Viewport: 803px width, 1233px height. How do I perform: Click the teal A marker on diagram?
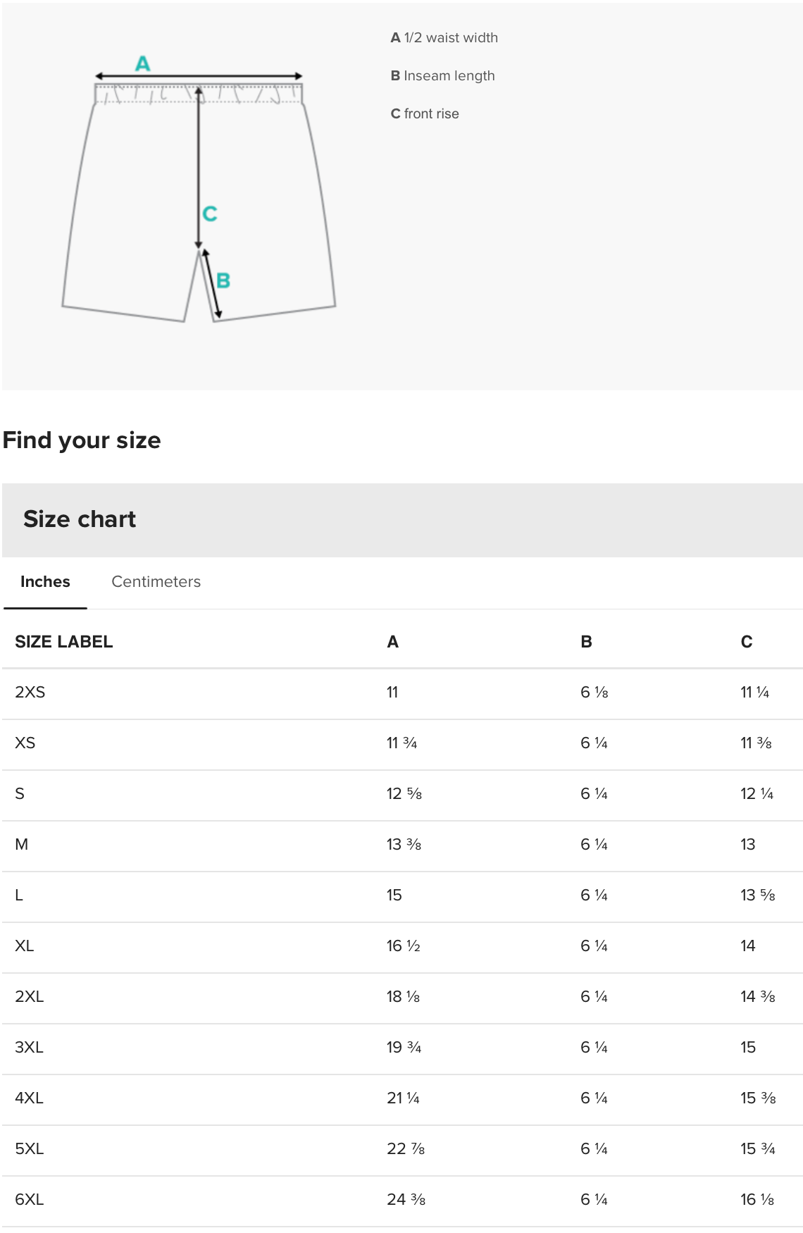click(x=143, y=64)
